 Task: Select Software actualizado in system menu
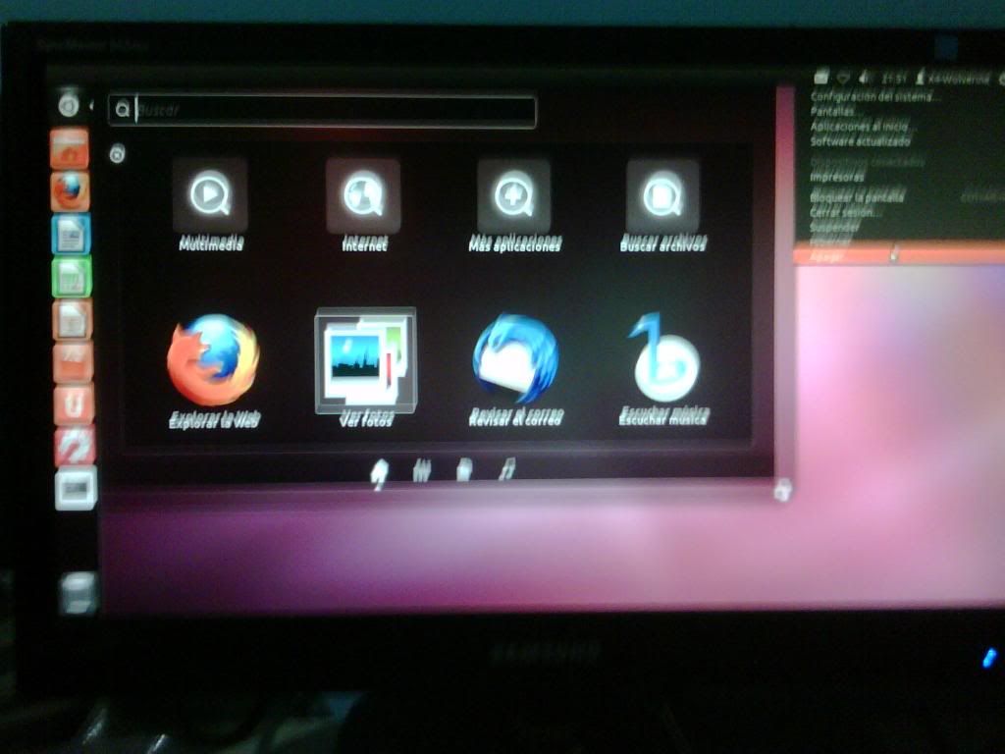pos(860,141)
